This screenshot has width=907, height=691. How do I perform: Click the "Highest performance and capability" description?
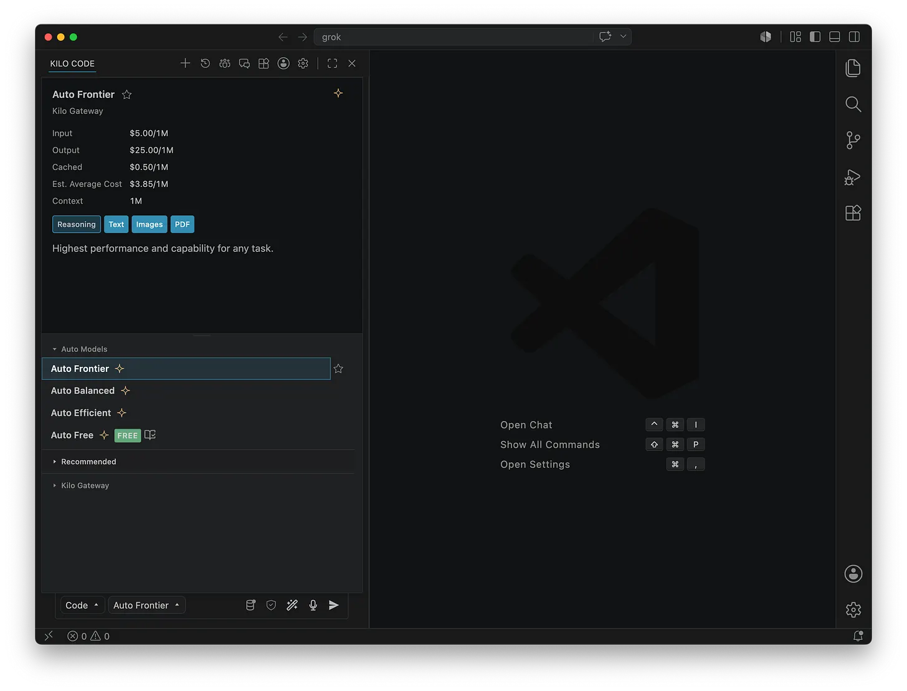pyautogui.click(x=163, y=249)
